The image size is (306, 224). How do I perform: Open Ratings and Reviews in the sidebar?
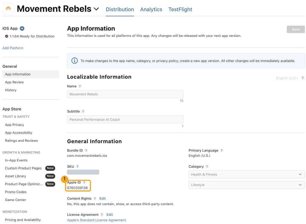21,141
